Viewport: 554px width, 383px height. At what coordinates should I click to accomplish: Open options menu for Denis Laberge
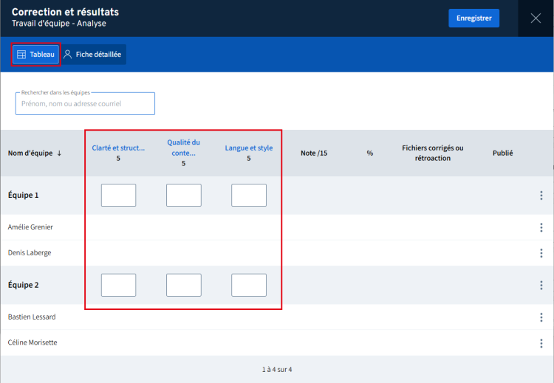pos(541,253)
